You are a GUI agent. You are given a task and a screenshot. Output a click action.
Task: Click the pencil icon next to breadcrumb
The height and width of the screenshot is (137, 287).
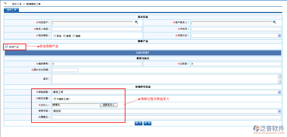tap(6, 3)
